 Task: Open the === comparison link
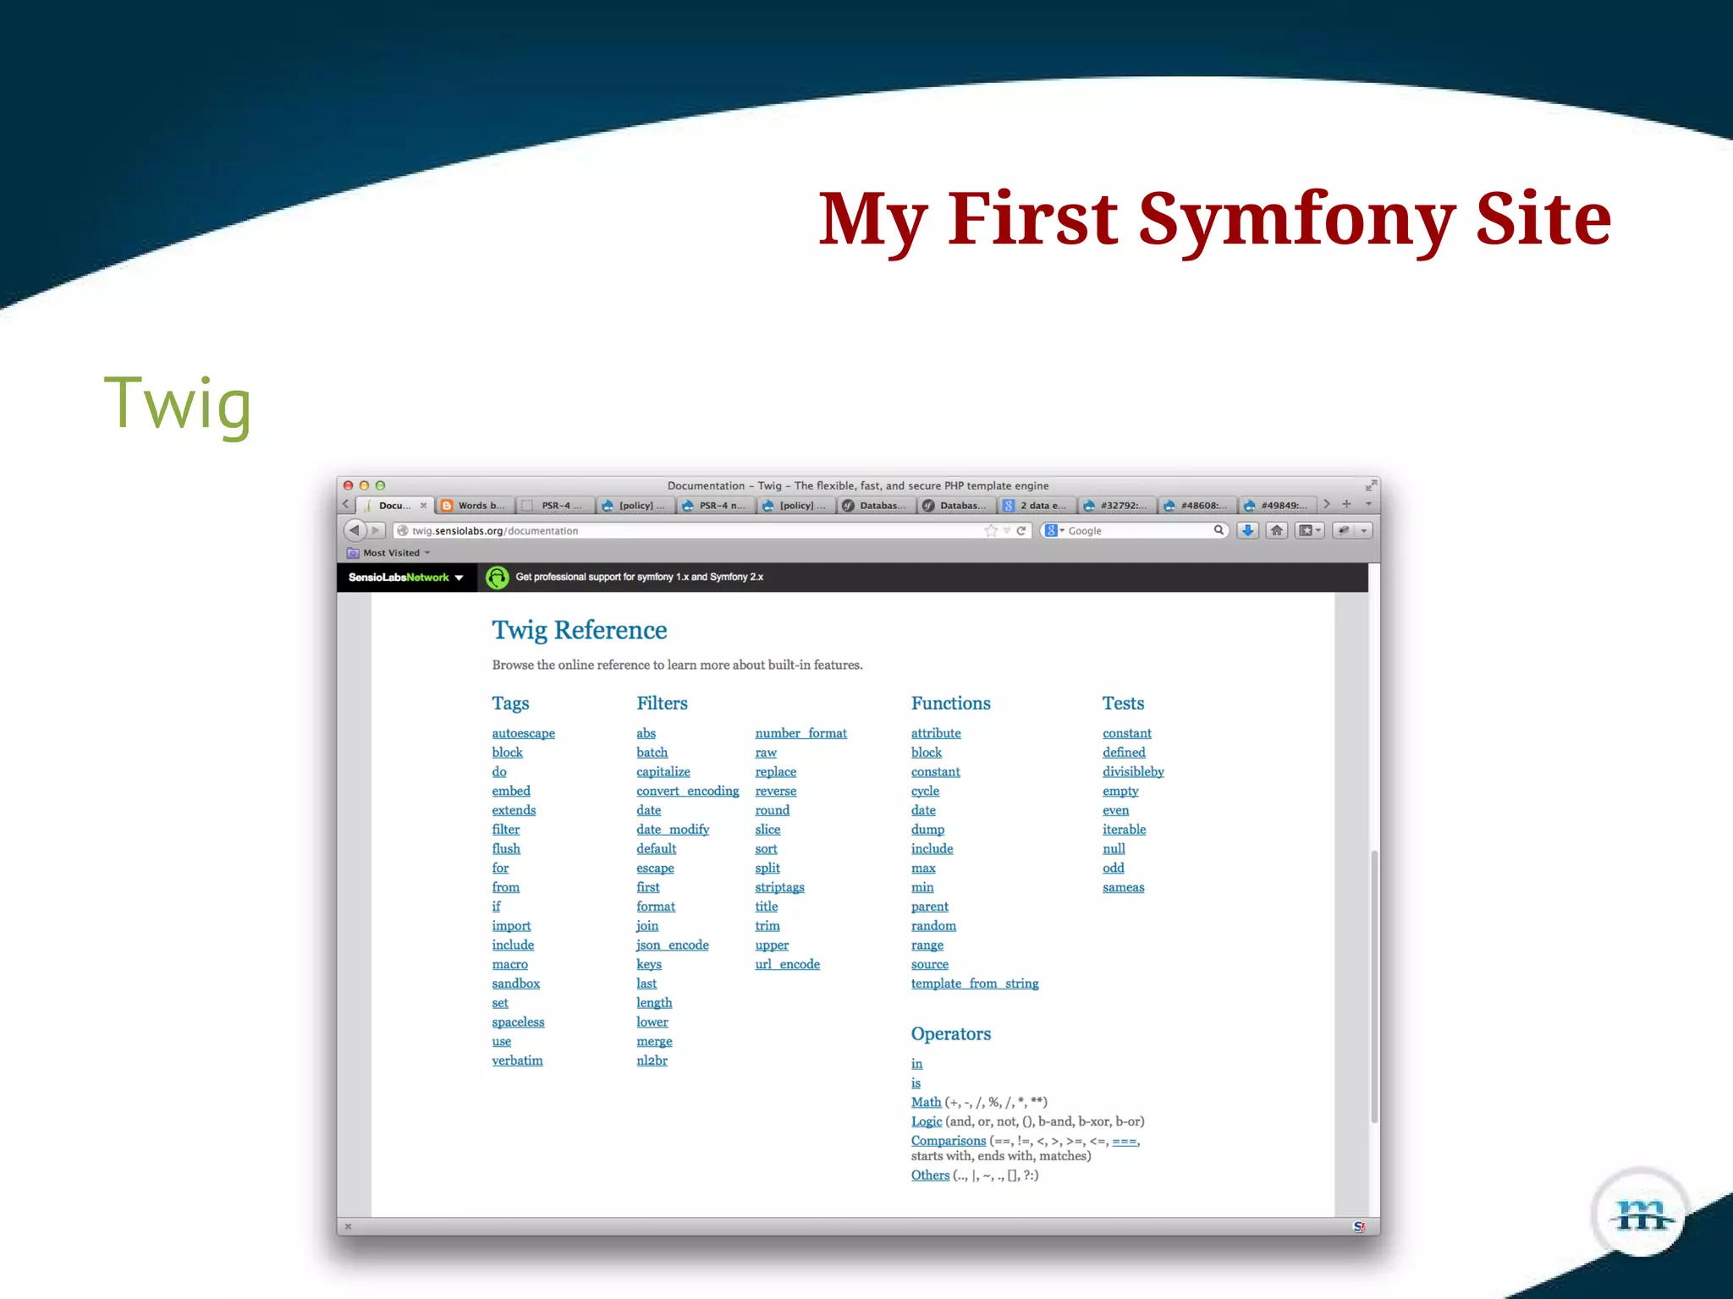click(1125, 1142)
